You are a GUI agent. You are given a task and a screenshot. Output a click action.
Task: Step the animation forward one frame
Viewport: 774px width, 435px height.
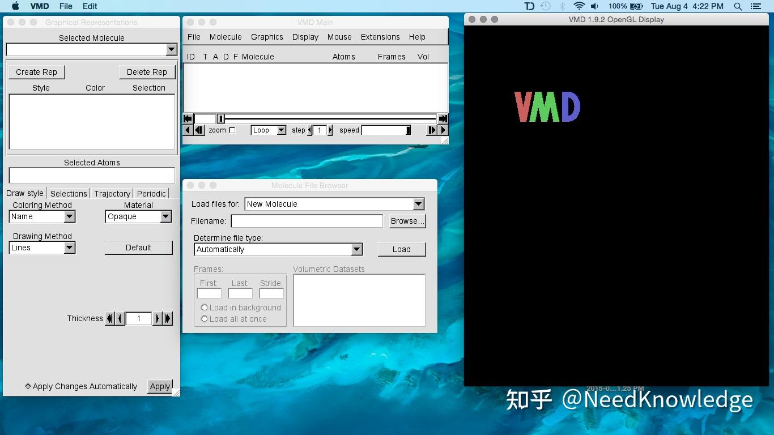pyautogui.click(x=431, y=130)
